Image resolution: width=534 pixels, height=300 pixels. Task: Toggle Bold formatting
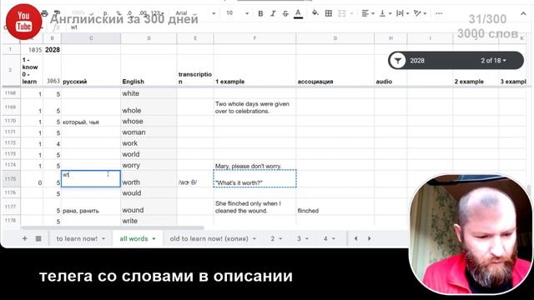click(x=260, y=13)
